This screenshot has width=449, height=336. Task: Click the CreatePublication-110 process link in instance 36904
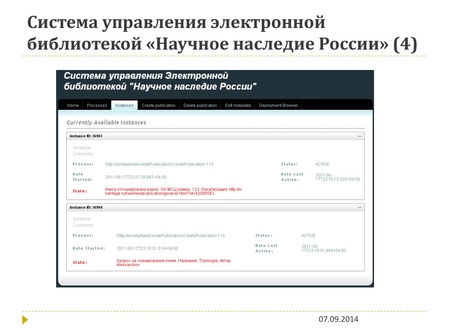pos(171,236)
